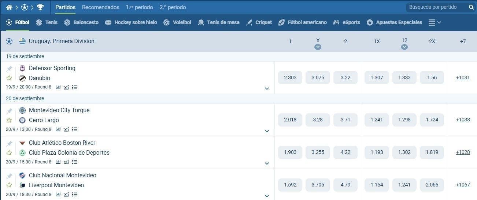Select the Críquet sport tab

(259, 22)
